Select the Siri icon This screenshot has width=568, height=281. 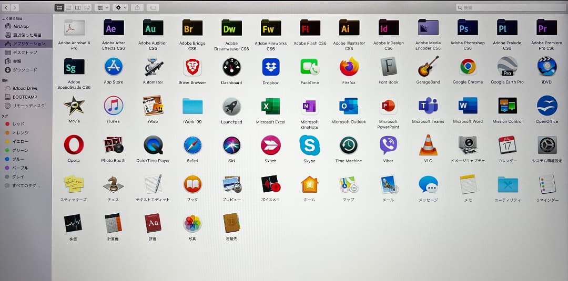point(231,145)
